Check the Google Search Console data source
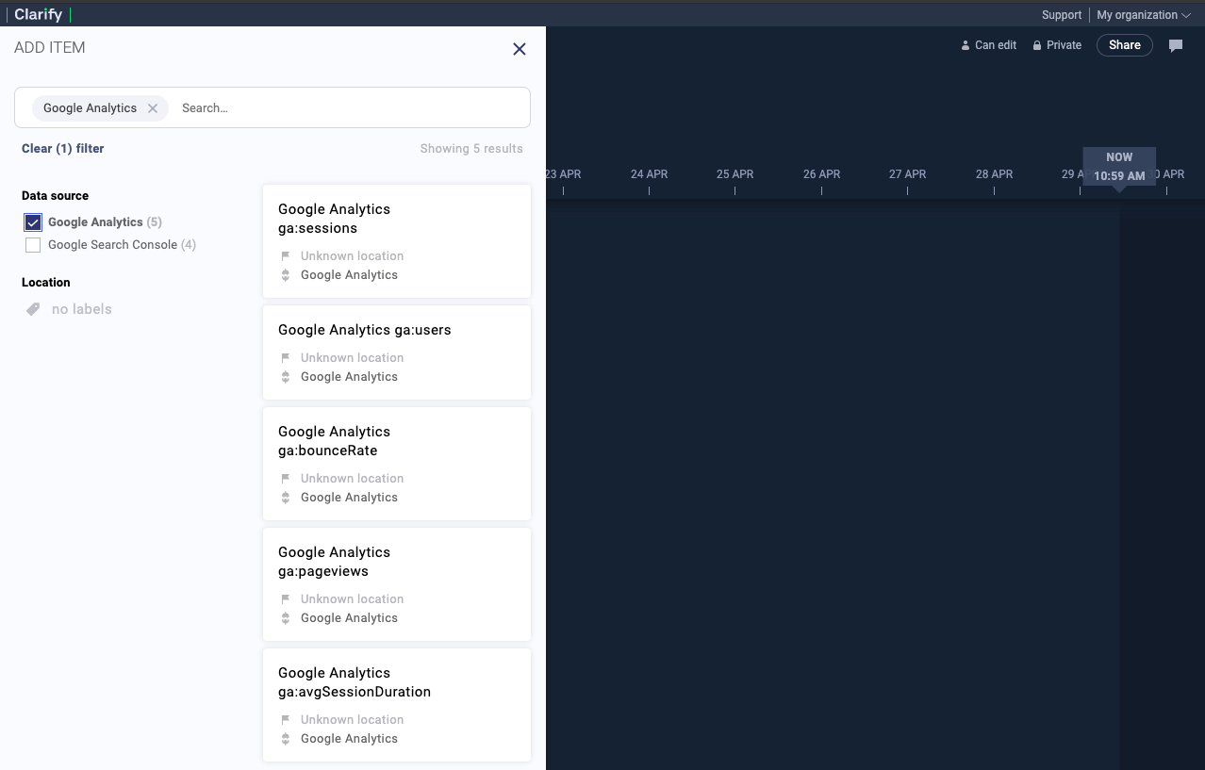 click(x=33, y=245)
